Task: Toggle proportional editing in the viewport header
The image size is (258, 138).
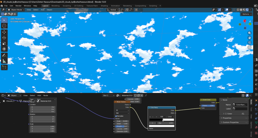Action: pyautogui.click(x=136, y=10)
